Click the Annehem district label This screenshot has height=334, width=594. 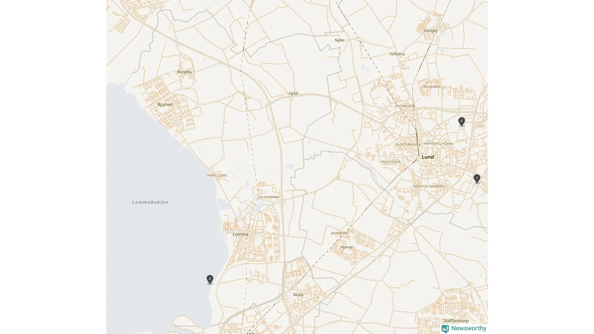tap(432, 87)
